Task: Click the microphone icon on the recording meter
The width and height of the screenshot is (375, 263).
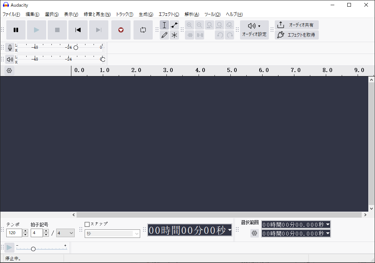Action: coord(10,47)
